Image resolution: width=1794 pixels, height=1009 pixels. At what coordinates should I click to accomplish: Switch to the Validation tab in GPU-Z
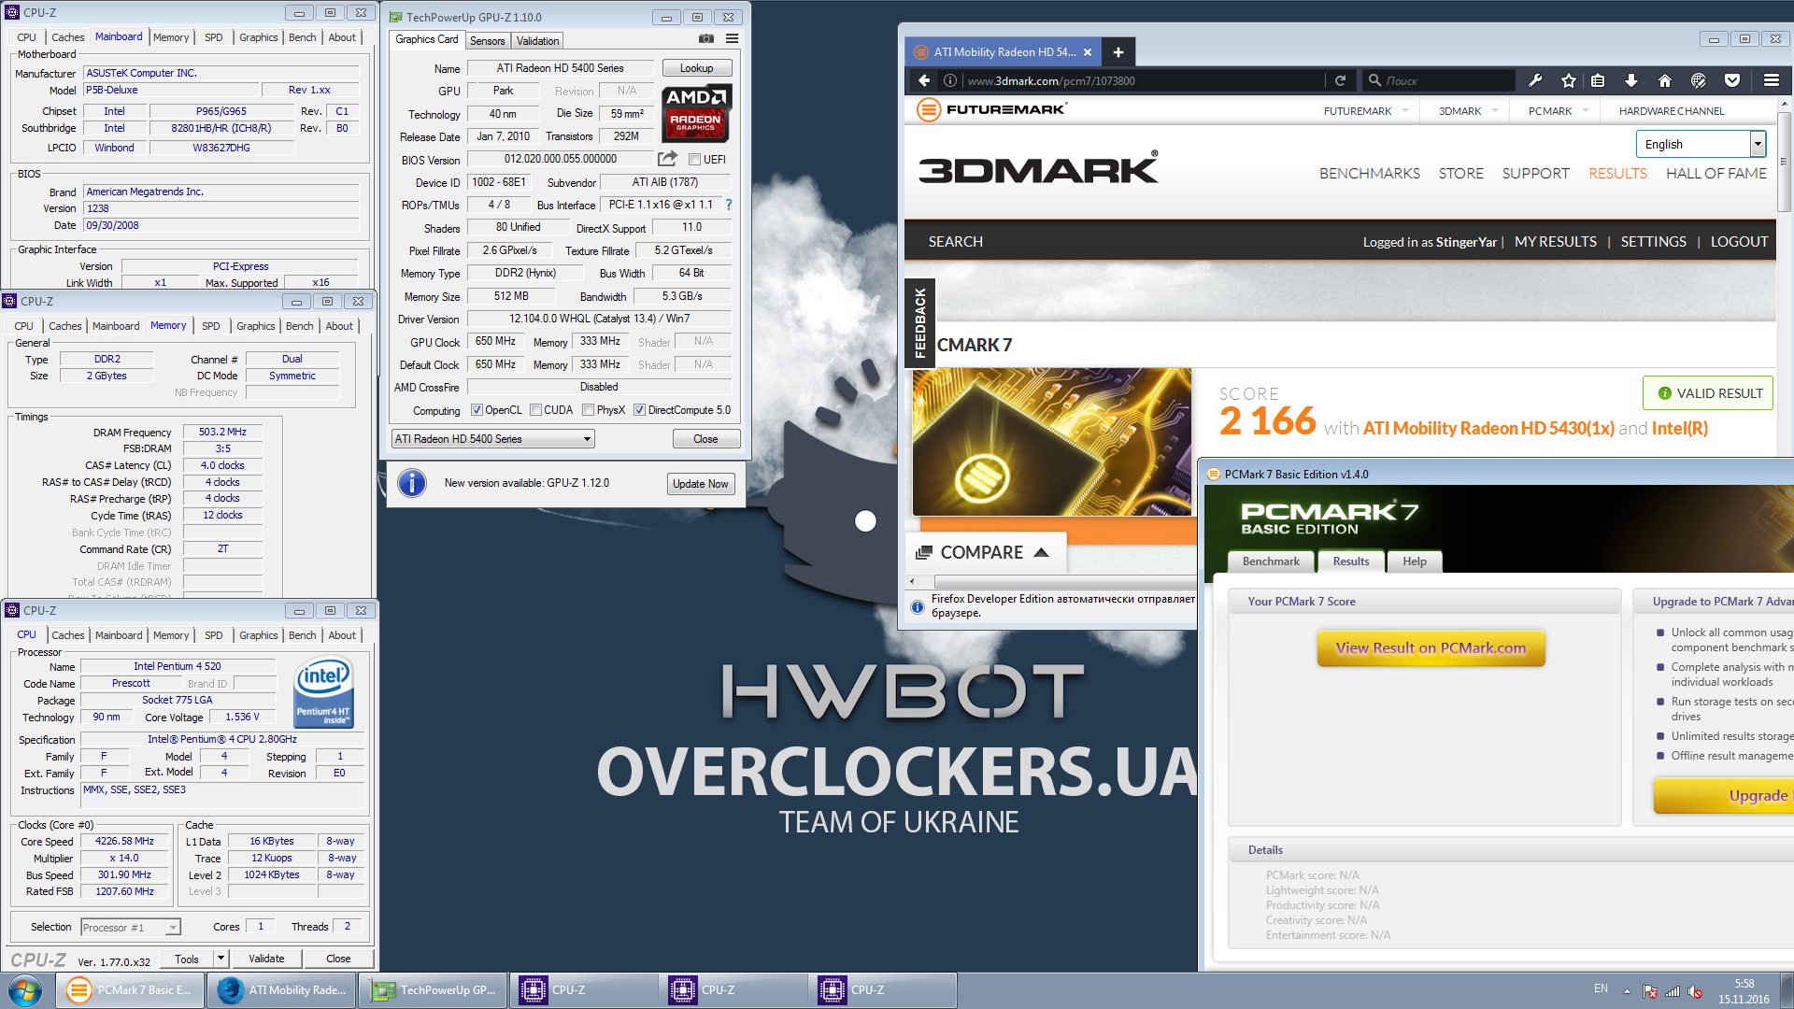(537, 40)
